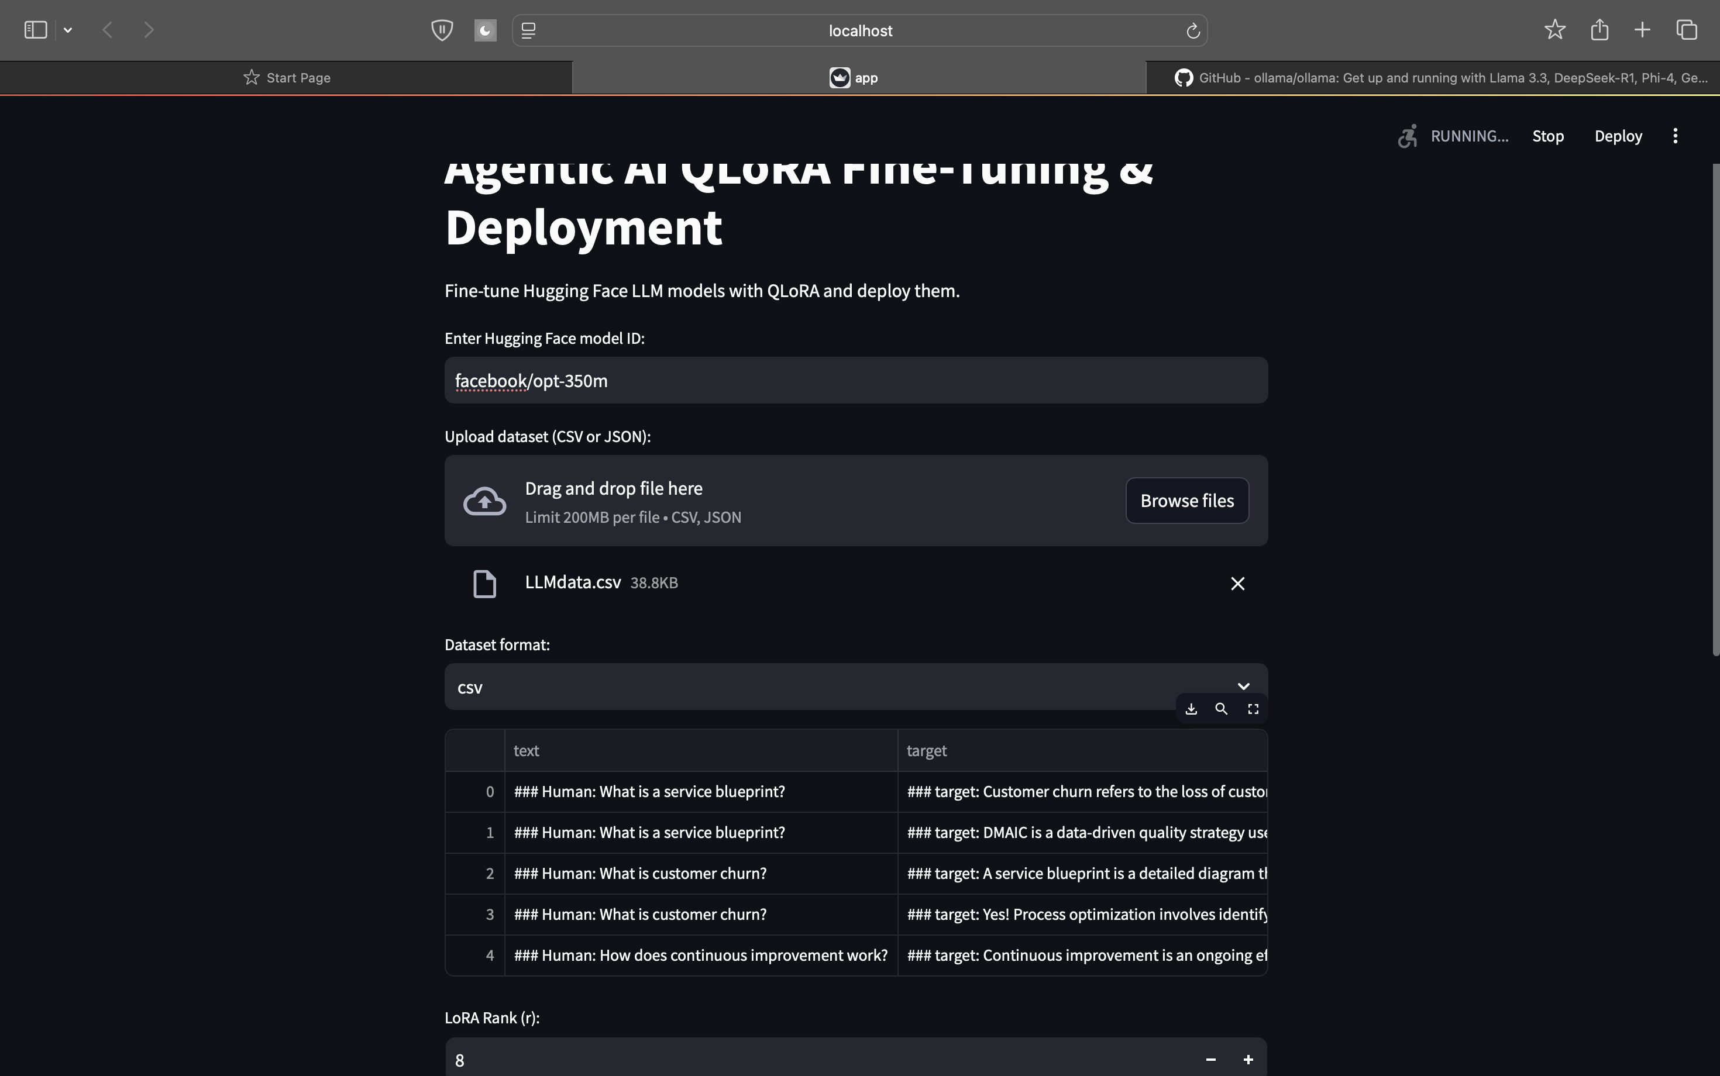Select the DMAIC target cell
This screenshot has width=1720, height=1076.
[1082, 833]
